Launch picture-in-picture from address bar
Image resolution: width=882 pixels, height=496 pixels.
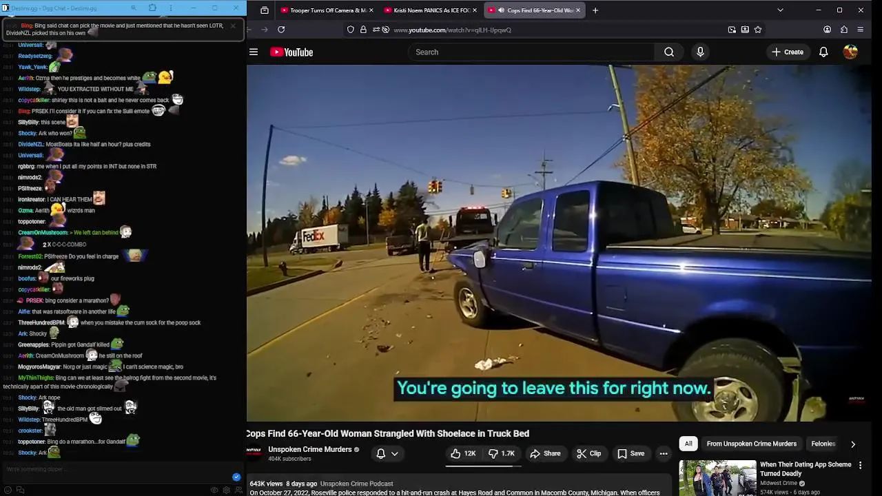[732, 30]
